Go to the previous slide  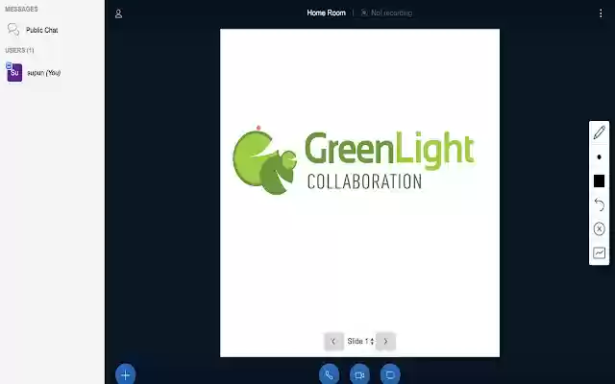333,342
